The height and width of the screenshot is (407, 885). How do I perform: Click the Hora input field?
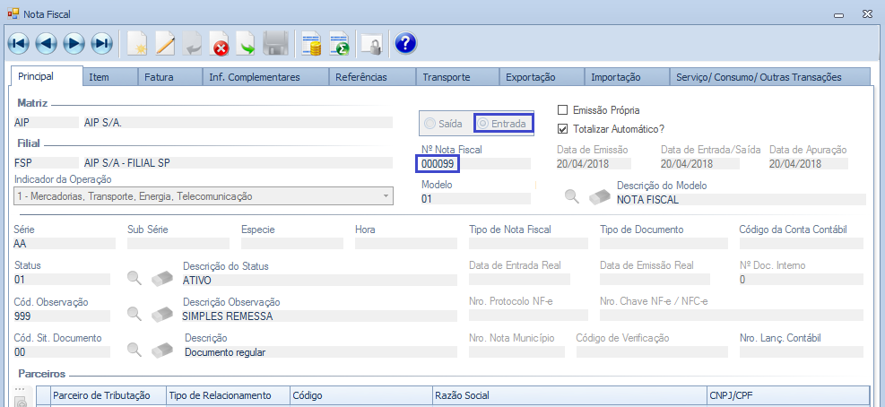[x=406, y=244]
